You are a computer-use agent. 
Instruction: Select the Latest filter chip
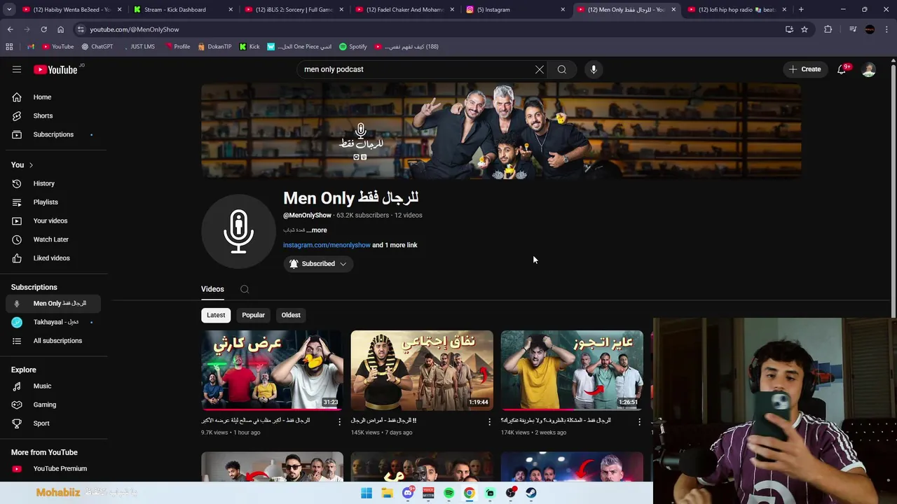[216, 315]
